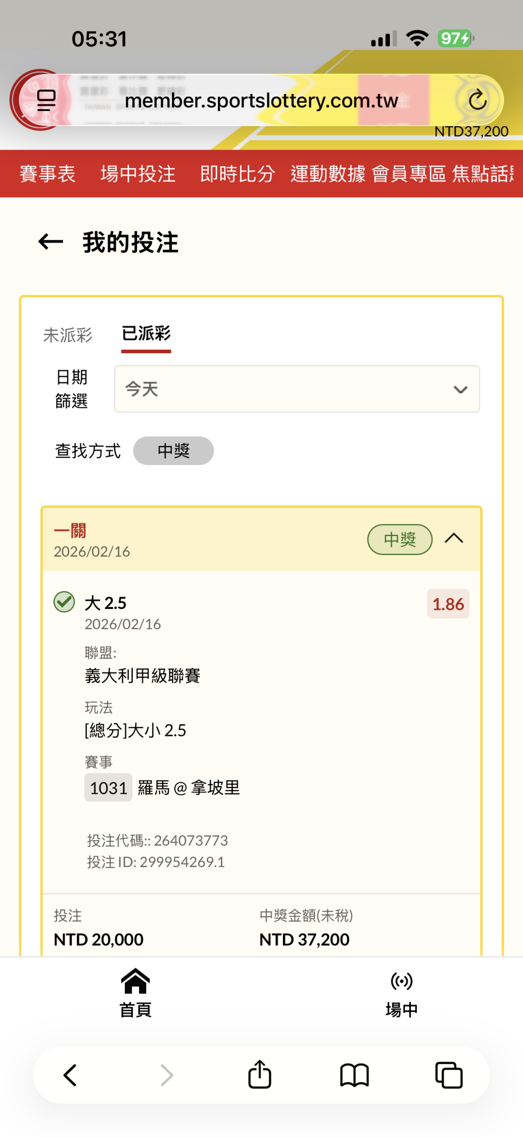
Task: Show open Safari tabs icon
Action: point(449,1075)
